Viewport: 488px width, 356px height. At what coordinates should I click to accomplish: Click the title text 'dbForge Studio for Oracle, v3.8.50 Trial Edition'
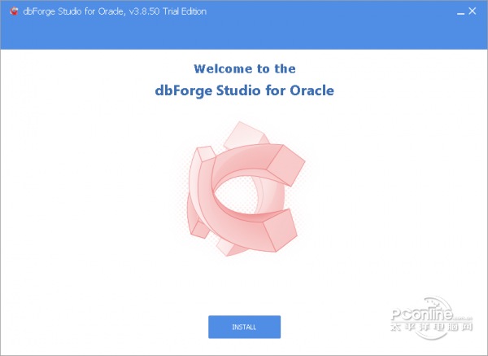(115, 11)
